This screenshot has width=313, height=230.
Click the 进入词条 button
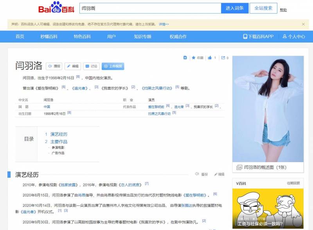234,8
